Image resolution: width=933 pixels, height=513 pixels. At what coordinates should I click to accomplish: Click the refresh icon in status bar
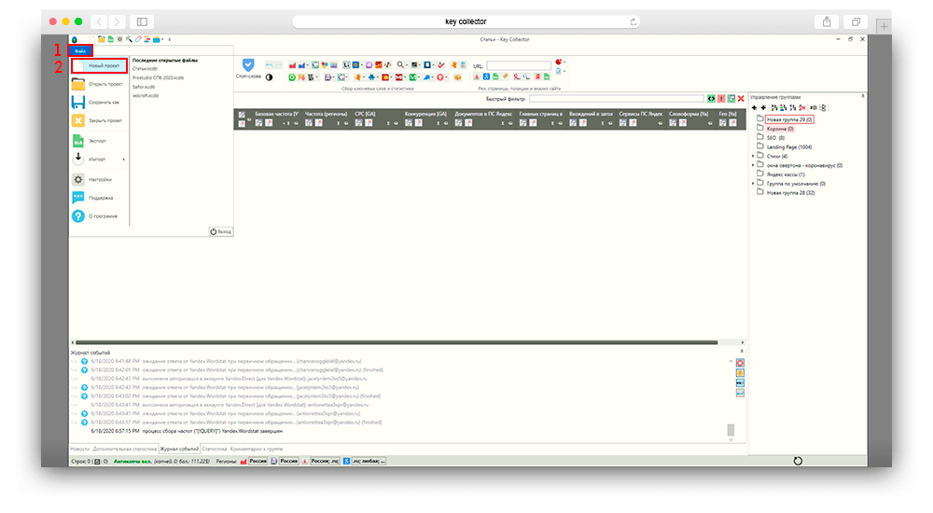pyautogui.click(x=798, y=461)
